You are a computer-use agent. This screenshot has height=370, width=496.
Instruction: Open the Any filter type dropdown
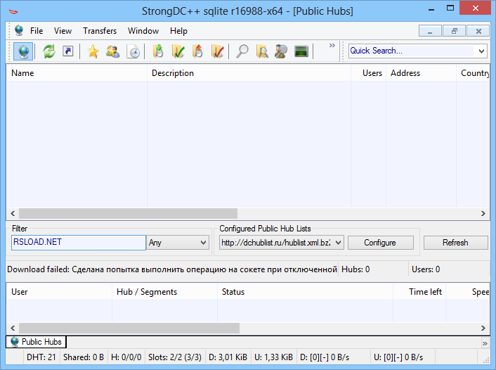pos(178,243)
